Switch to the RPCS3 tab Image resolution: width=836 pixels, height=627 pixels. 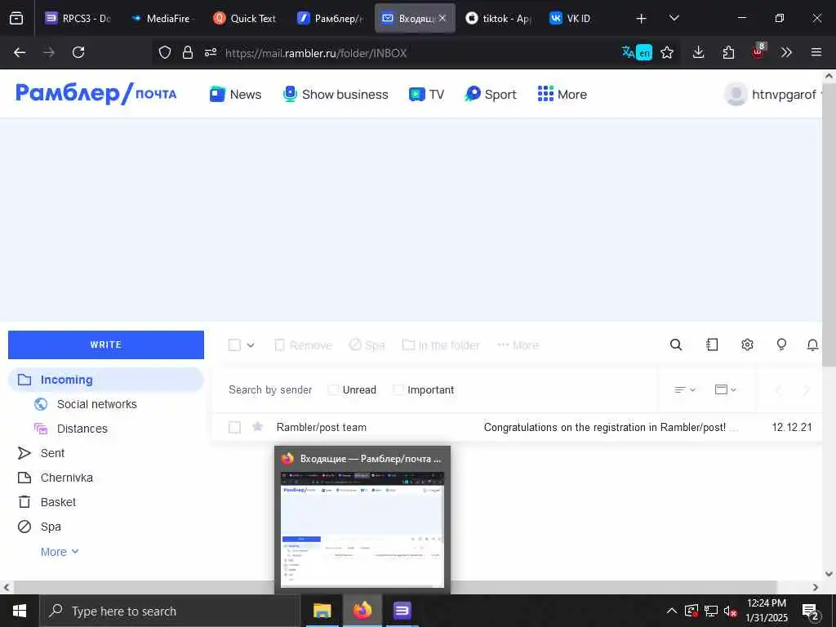tap(78, 18)
